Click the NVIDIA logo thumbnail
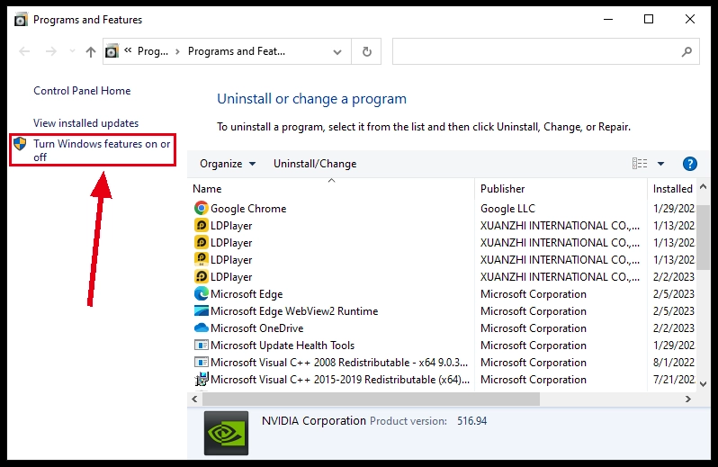This screenshot has height=467, width=718. (x=226, y=433)
